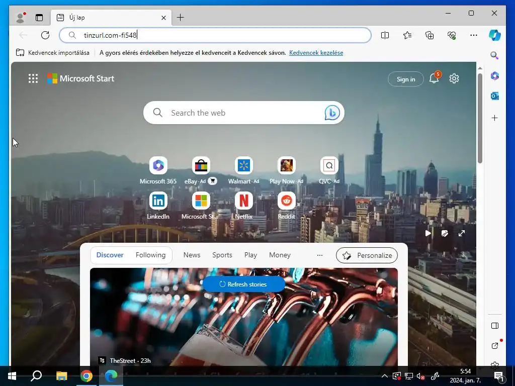Open the Play Now quick link
The width and height of the screenshot is (515, 386).
click(286, 170)
